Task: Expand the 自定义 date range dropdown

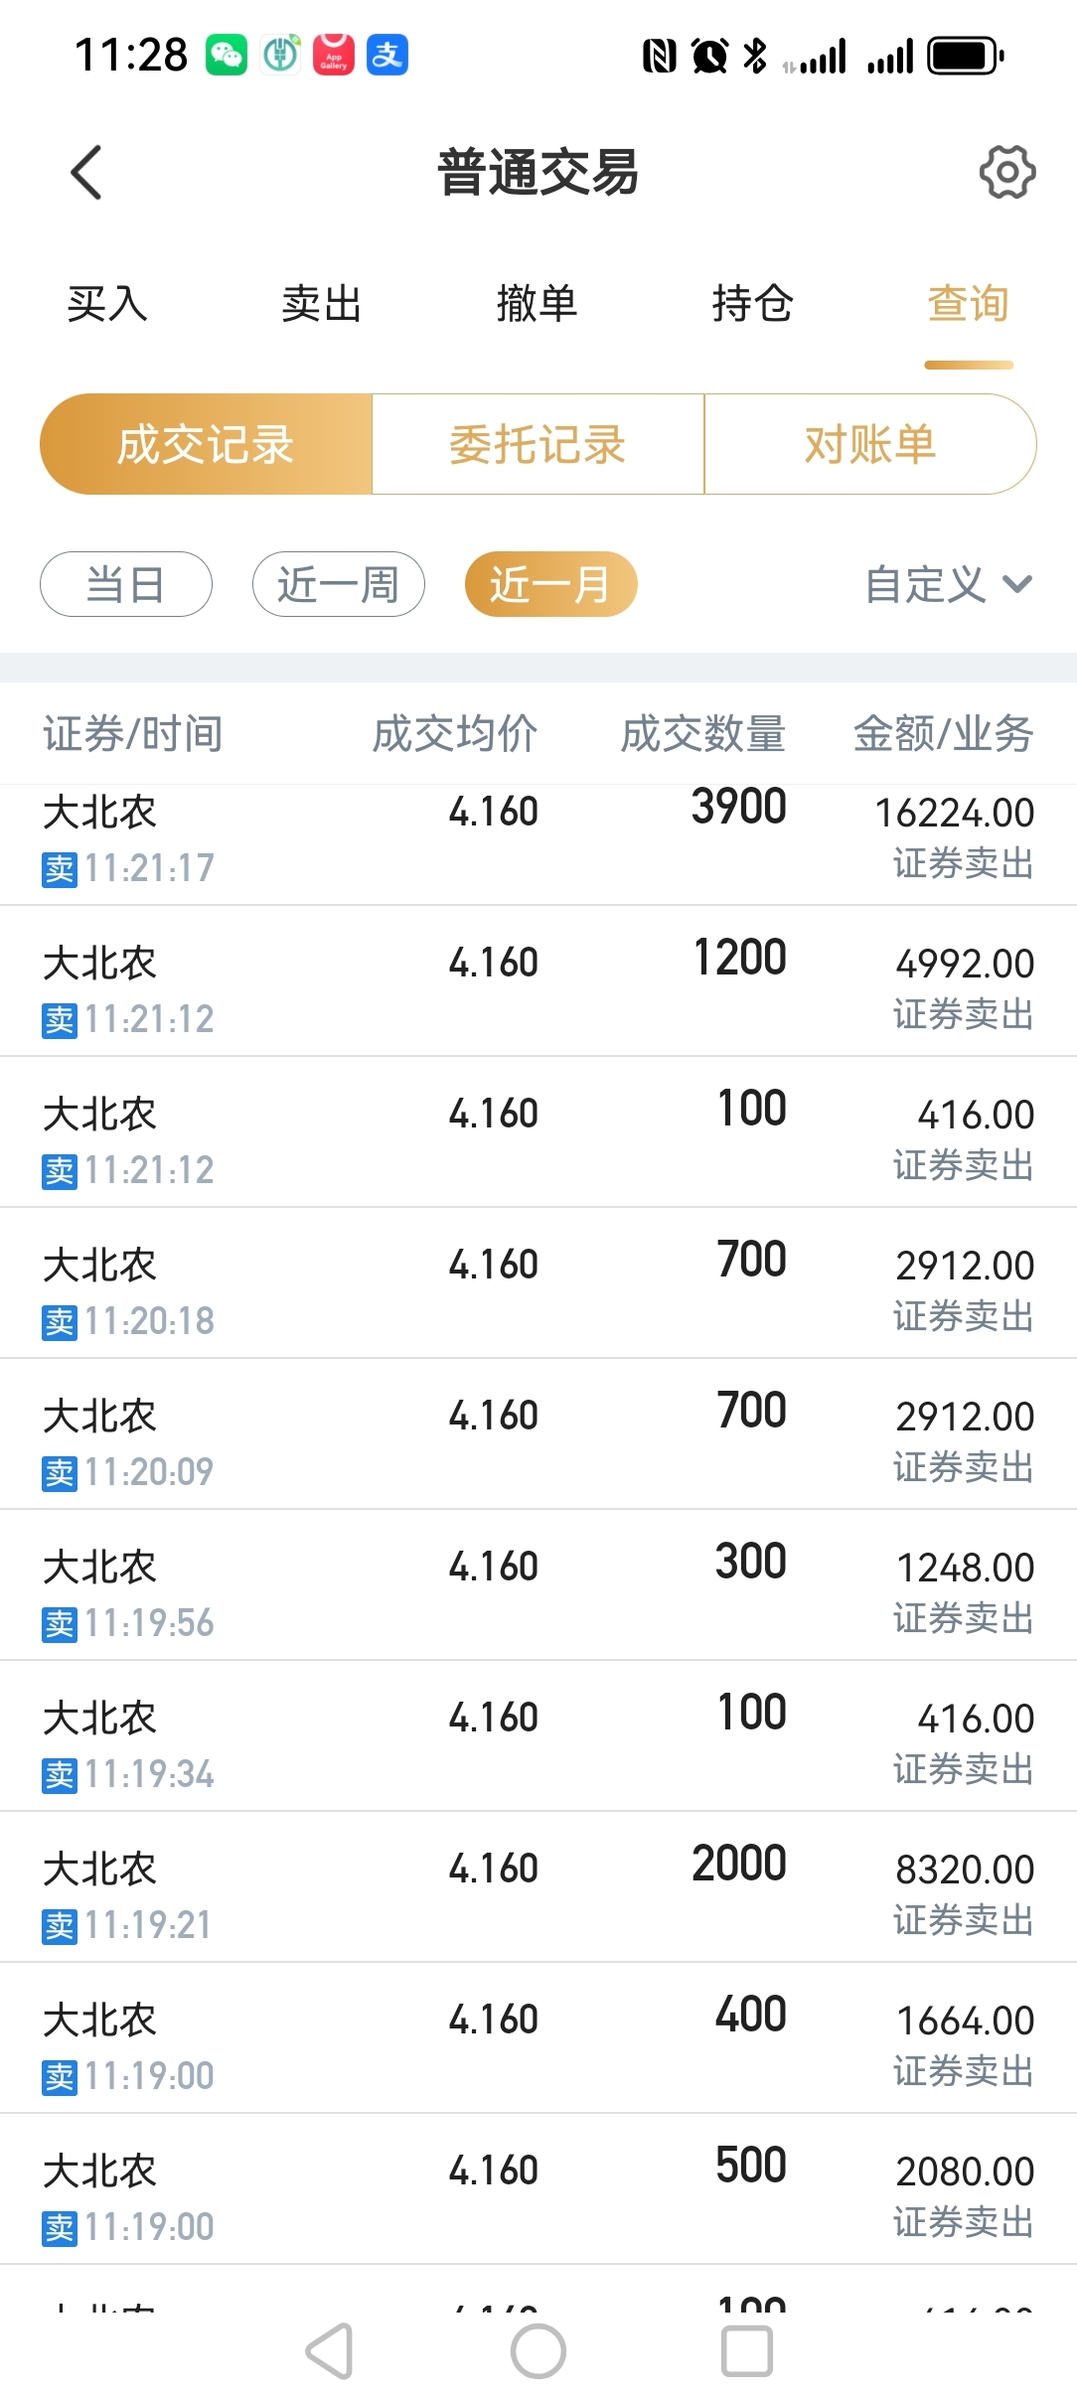Action: (x=949, y=584)
